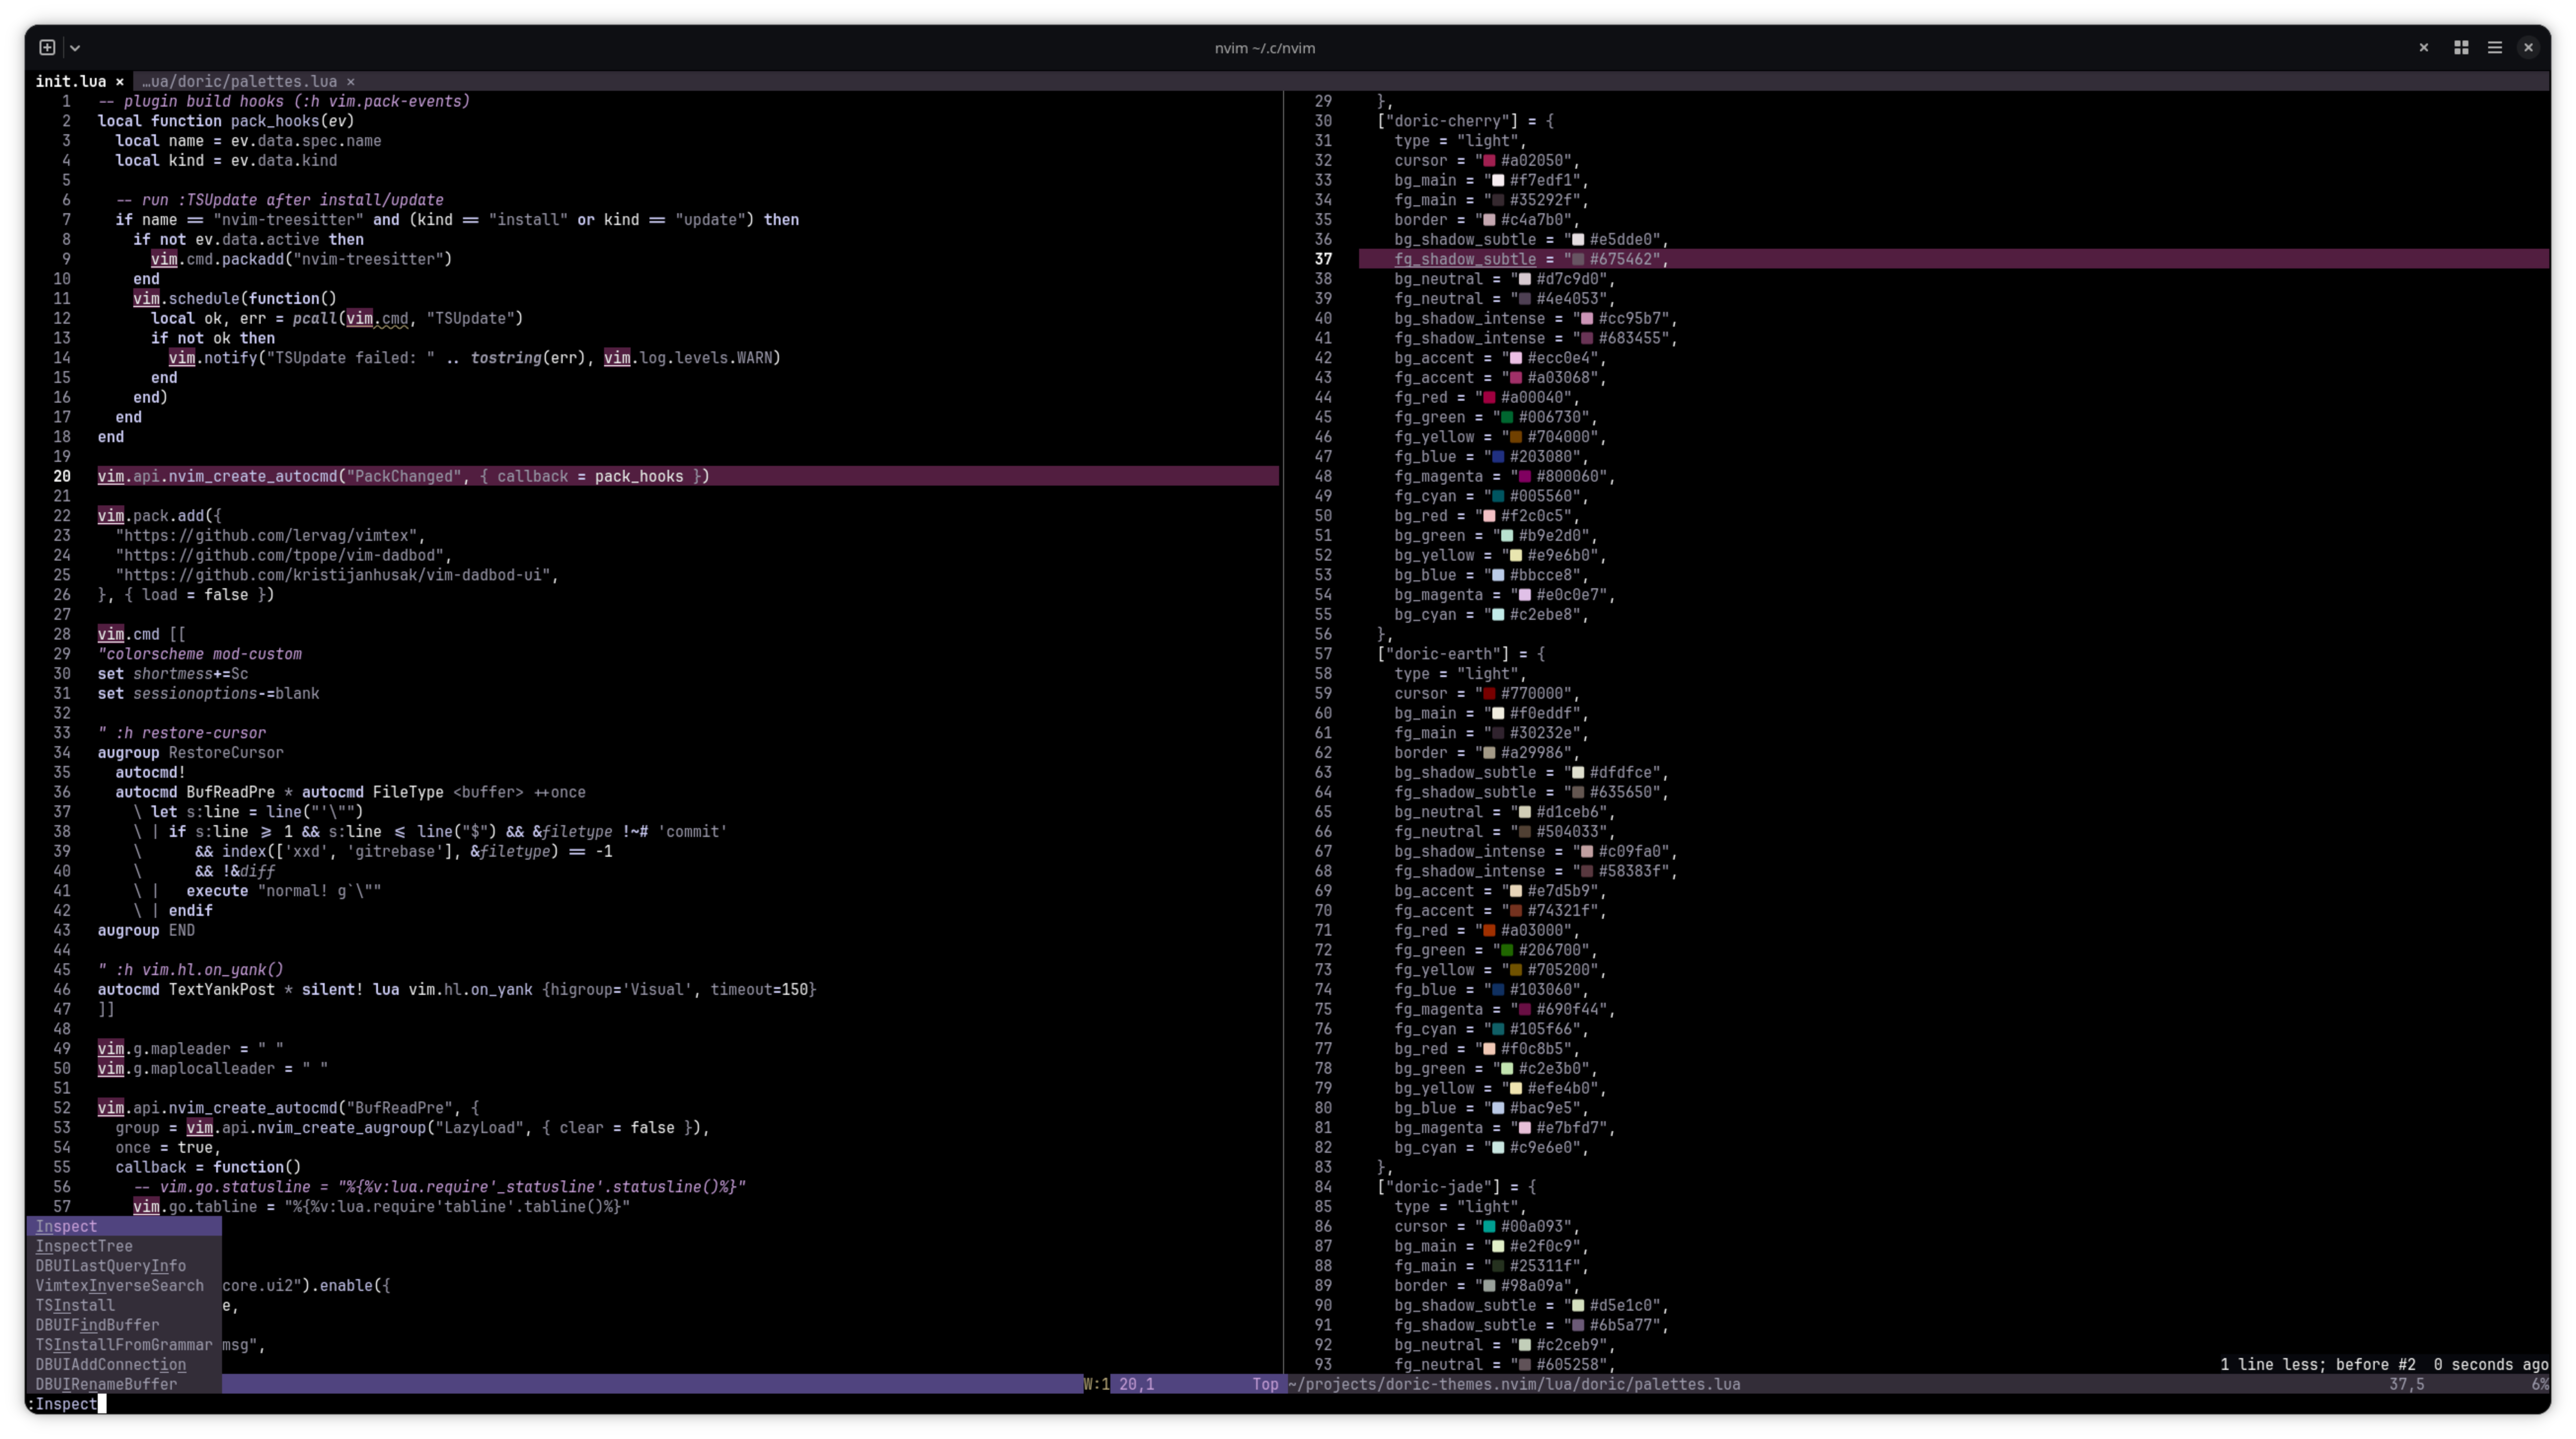Viewport: 2576px width, 1439px height.
Task: Choose DBUILastQueryInfo completion entry
Action: (x=124, y=1266)
